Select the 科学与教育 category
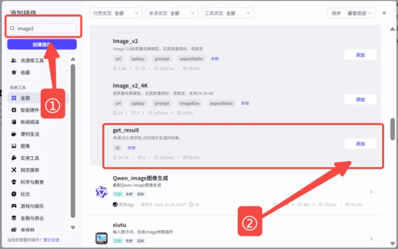The height and width of the screenshot is (249, 398). click(27, 182)
